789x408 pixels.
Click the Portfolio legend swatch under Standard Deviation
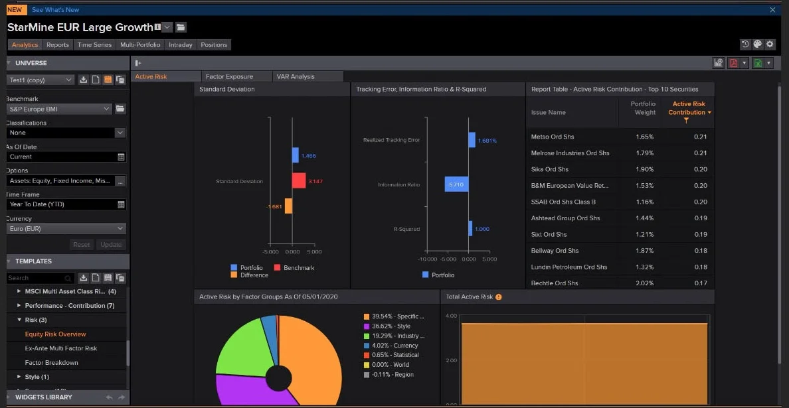[234, 268]
